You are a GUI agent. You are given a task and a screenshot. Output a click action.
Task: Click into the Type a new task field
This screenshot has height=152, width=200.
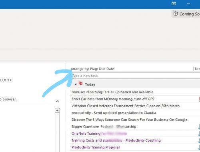[135, 76]
